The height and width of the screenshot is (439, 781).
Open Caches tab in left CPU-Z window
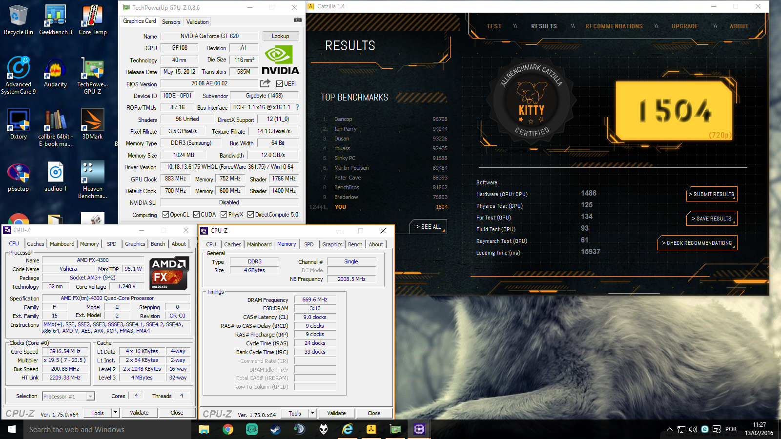35,244
